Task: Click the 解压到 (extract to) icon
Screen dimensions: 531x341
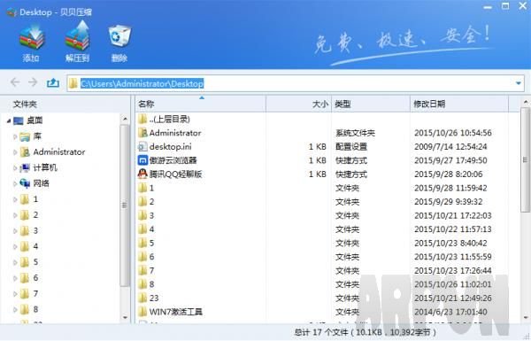Action: click(x=77, y=36)
